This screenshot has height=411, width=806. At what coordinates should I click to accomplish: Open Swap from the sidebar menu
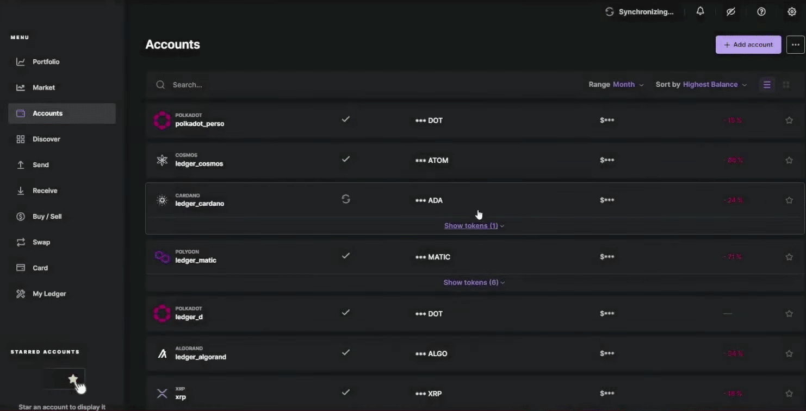[41, 242]
